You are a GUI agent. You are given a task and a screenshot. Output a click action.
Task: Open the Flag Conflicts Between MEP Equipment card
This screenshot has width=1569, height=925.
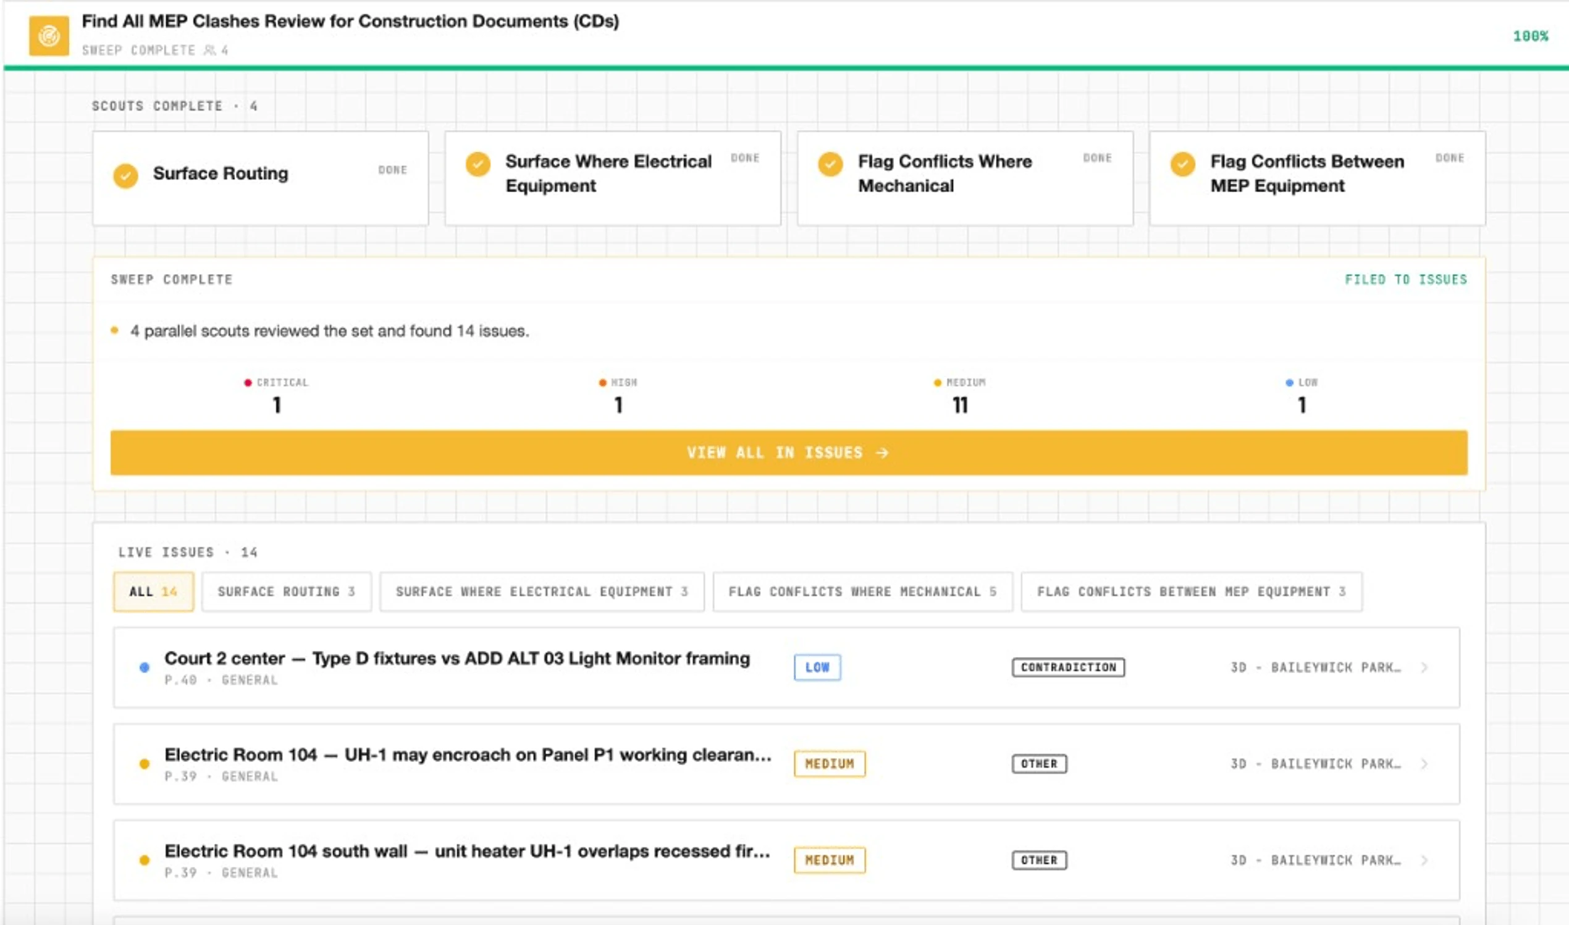point(1317,178)
